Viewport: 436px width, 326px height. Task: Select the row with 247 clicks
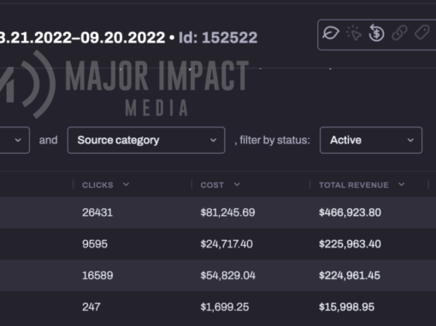(x=218, y=307)
